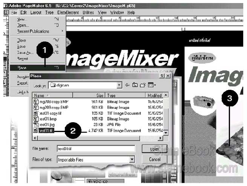Choose Revert from the File menu
The image size is (247, 186).
[x=38, y=59]
